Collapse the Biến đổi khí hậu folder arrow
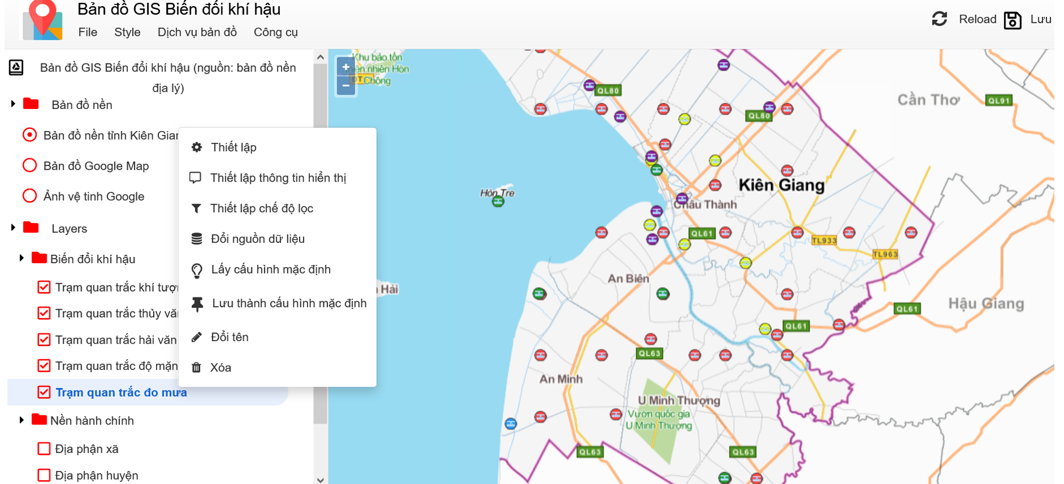 [x=22, y=258]
